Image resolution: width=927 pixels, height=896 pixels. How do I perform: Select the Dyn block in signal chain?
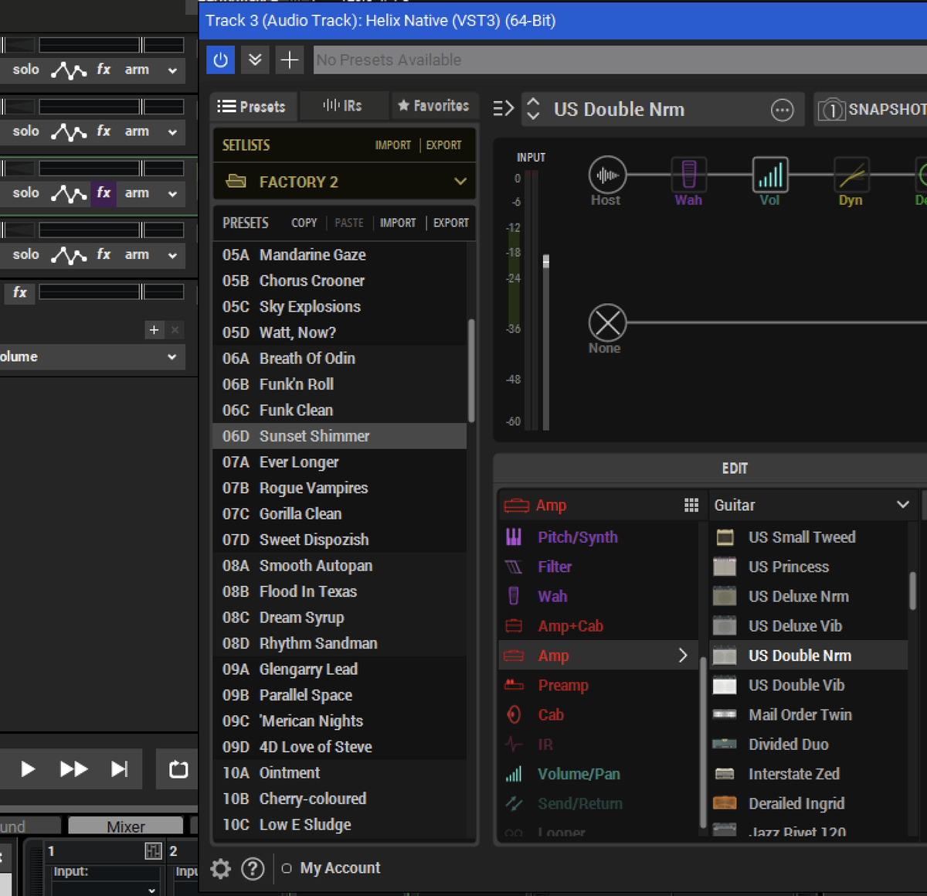tap(851, 175)
